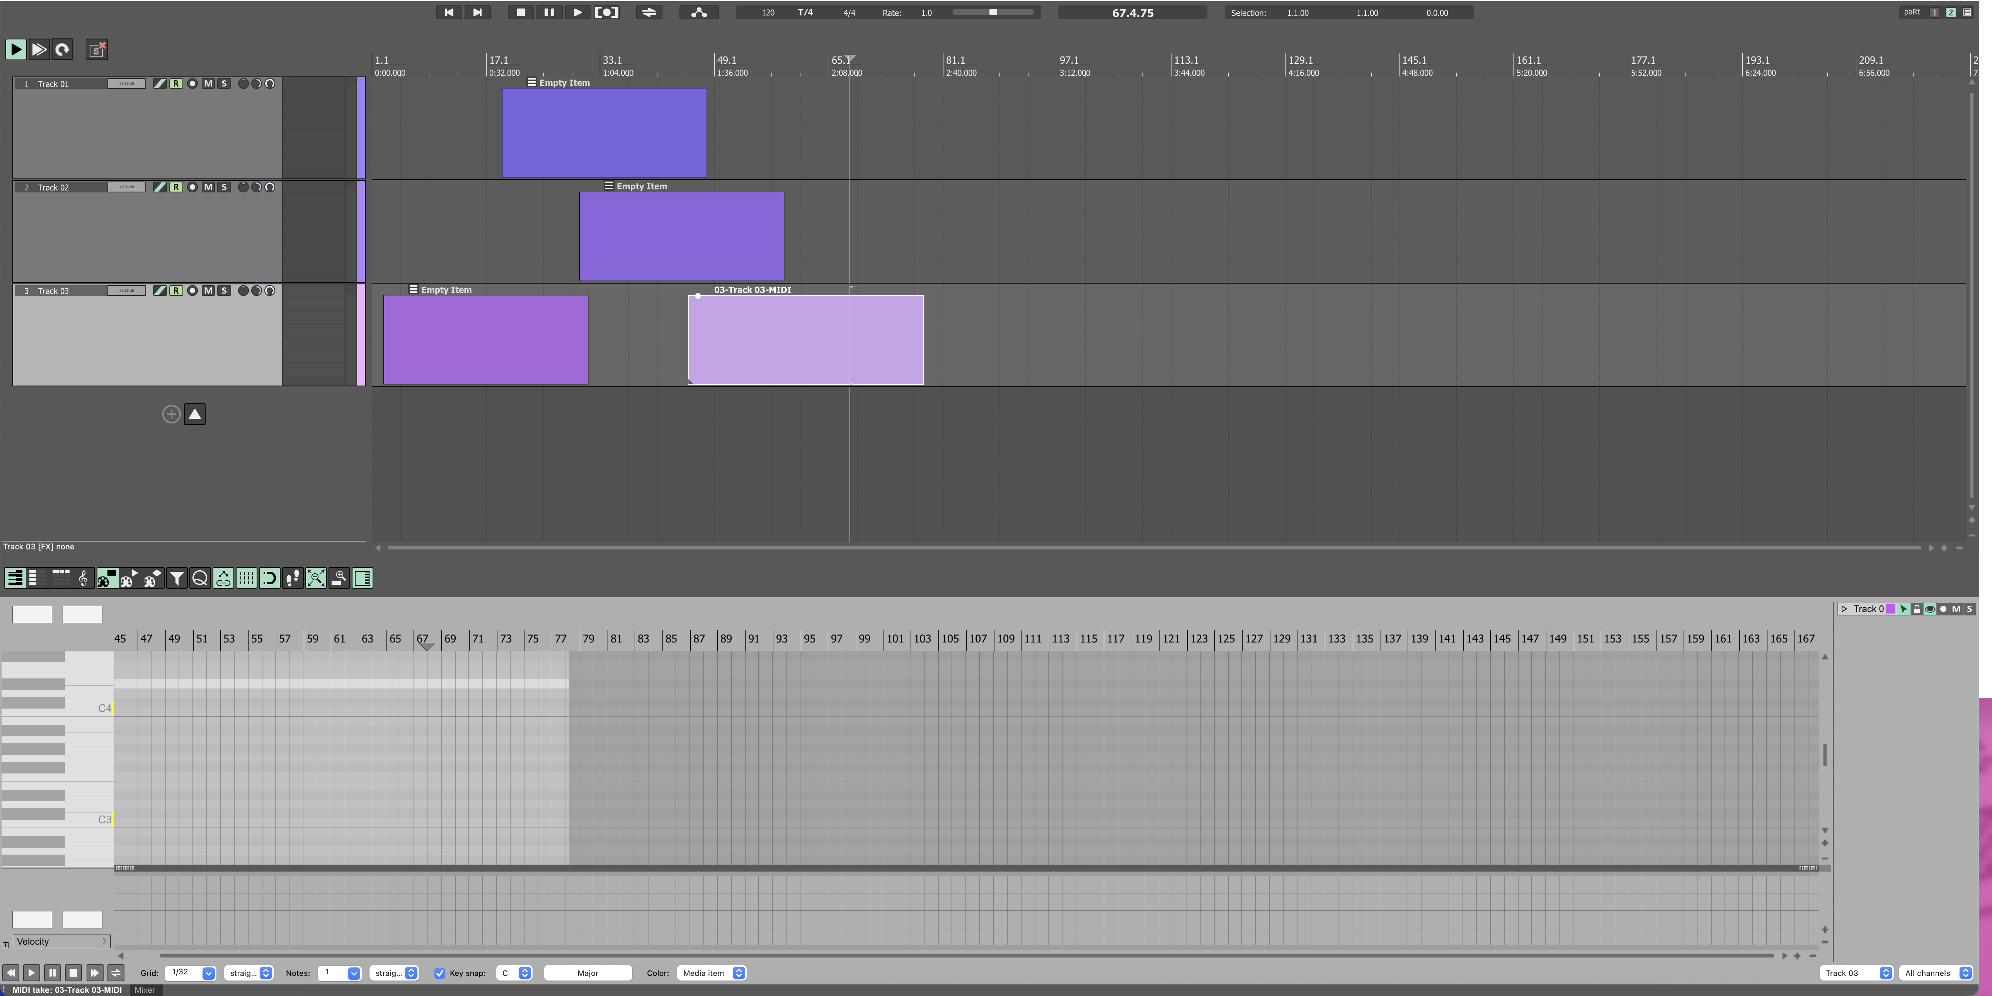This screenshot has height=996, width=1992.
Task: Mute Track 02 with its M button
Action: (208, 187)
